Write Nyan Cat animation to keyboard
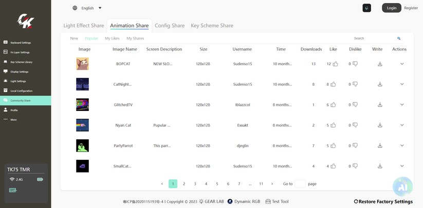Image resolution: width=423 pixels, height=208 pixels. tap(380, 125)
